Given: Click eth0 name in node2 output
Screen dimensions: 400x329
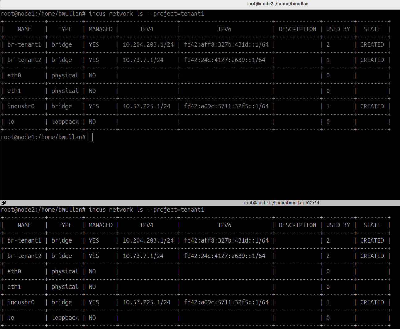Looking at the screenshot, I should [x=14, y=271].
